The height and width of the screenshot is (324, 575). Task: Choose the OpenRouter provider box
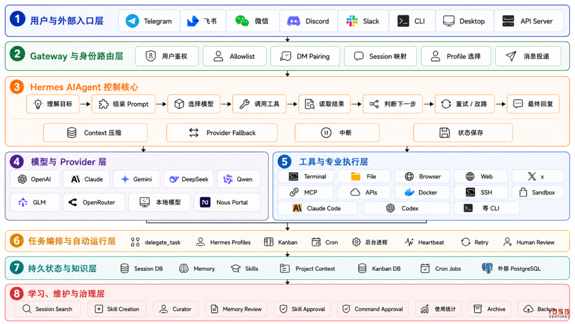click(x=94, y=202)
